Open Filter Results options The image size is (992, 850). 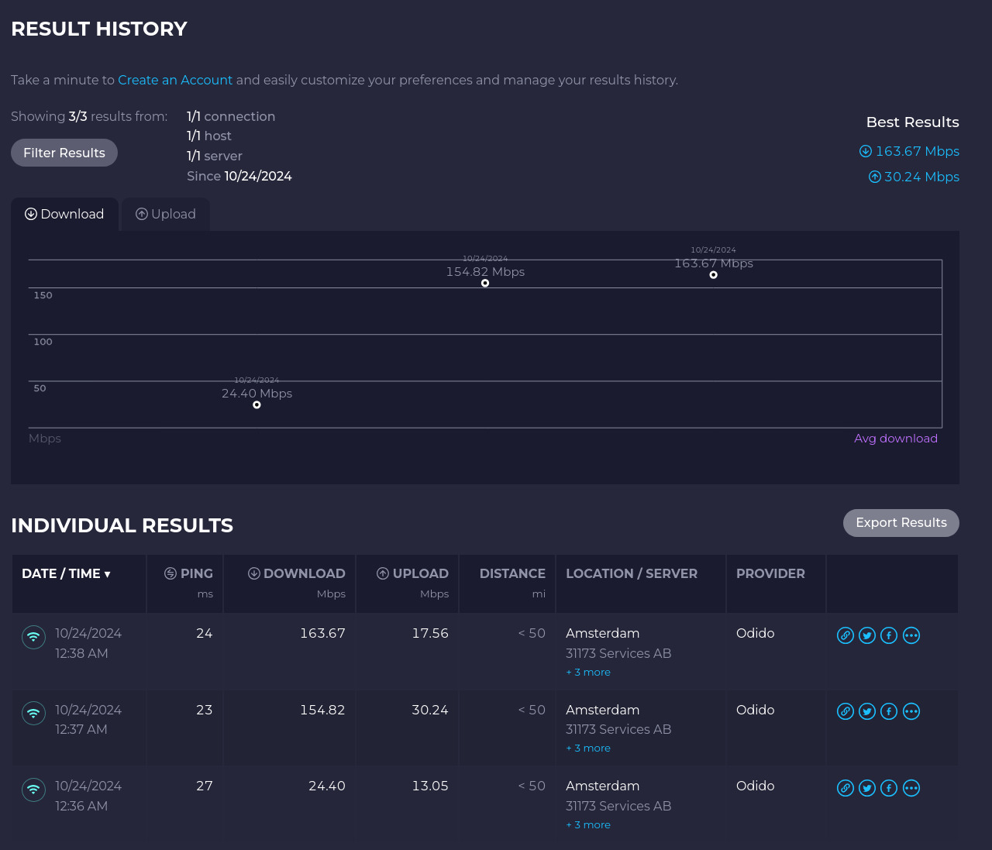click(x=64, y=153)
